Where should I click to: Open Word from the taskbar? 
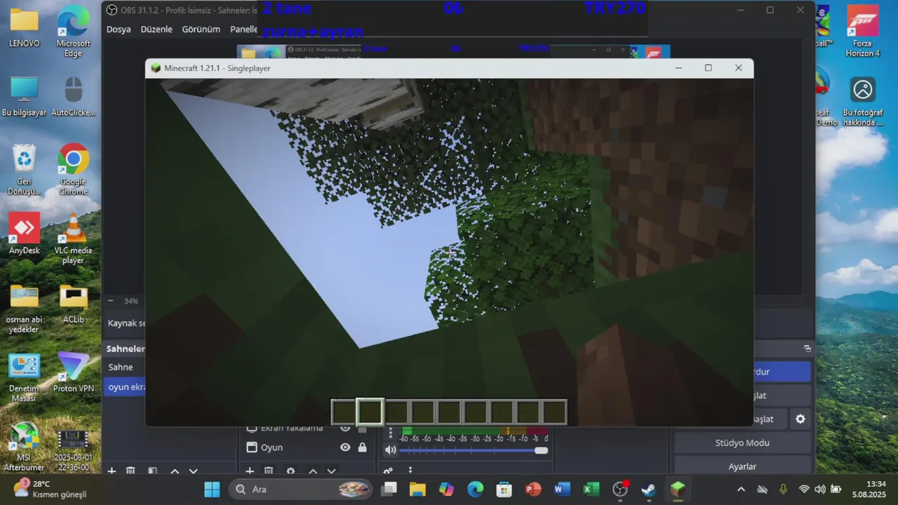point(562,489)
